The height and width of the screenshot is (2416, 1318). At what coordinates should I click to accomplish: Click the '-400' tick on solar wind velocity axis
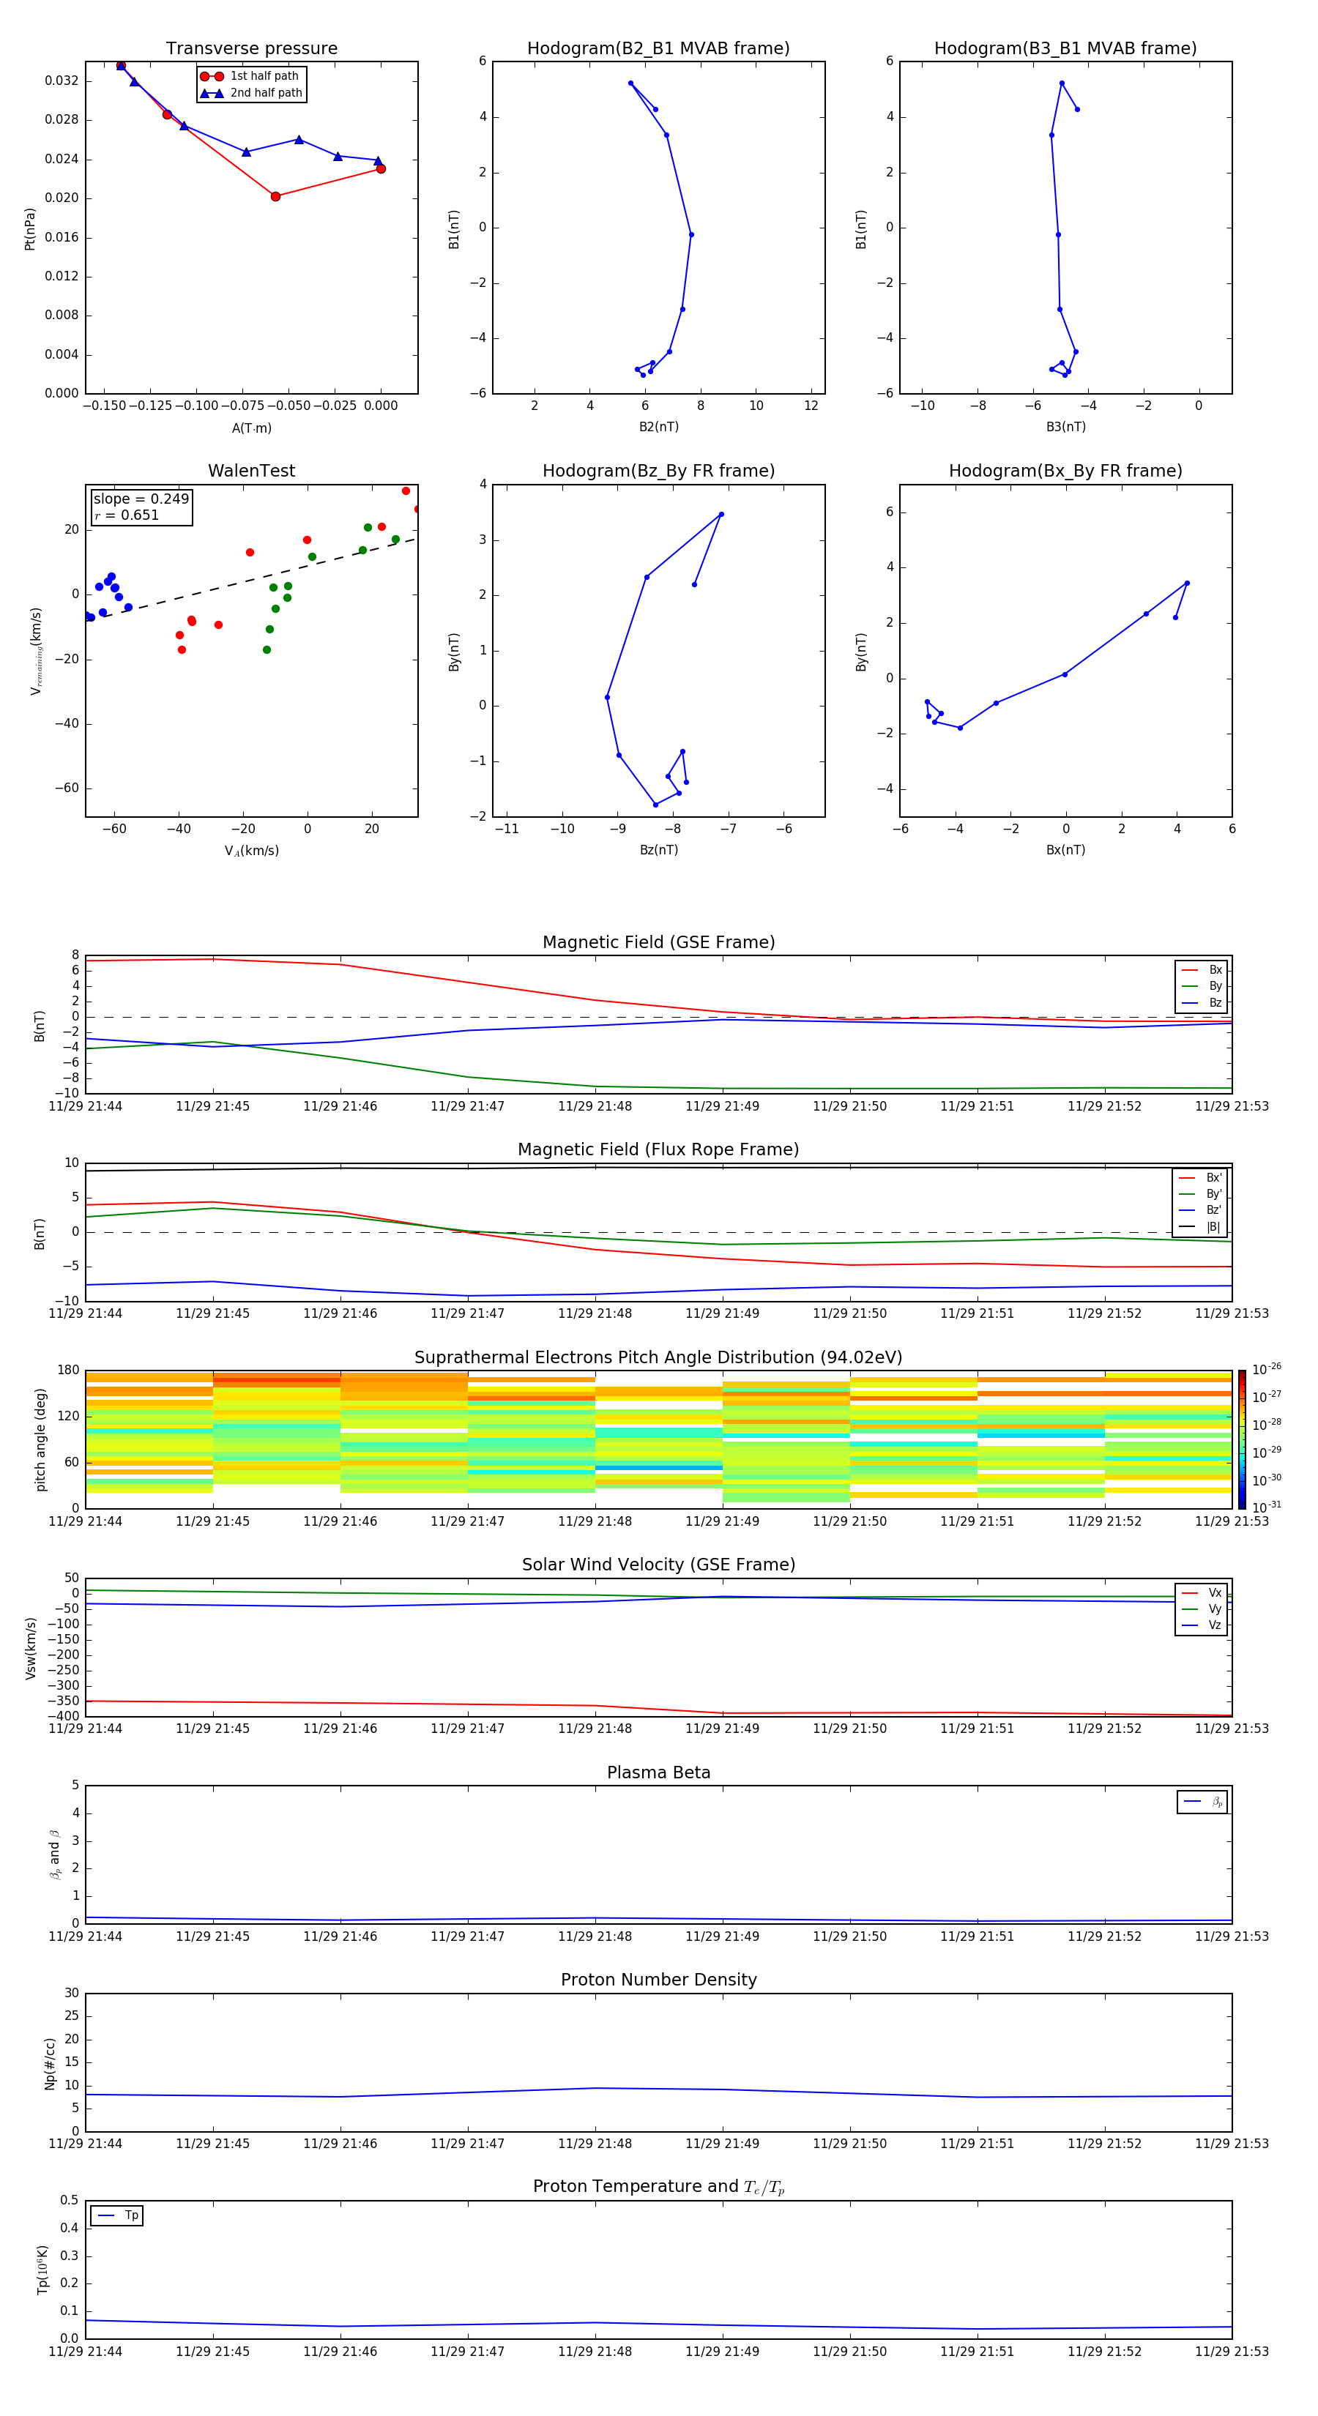pyautogui.click(x=64, y=1716)
